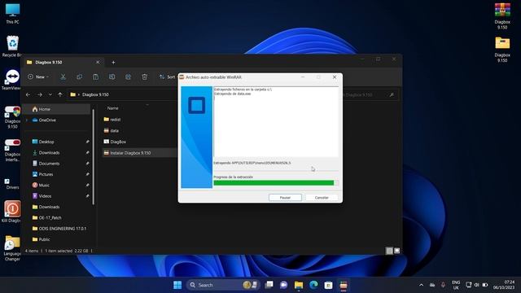The width and height of the screenshot is (521, 293).
Task: Select Home in the navigation pane
Action: (56, 109)
